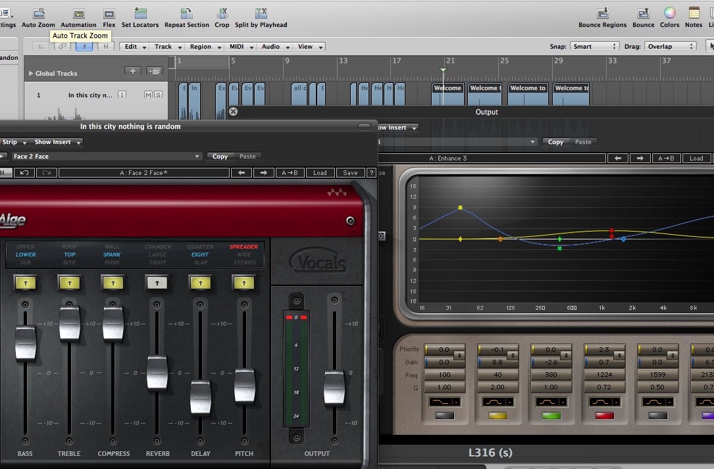Open Face 2 Face preset dropdown
Screen dimensions: 714x469
tap(107, 156)
